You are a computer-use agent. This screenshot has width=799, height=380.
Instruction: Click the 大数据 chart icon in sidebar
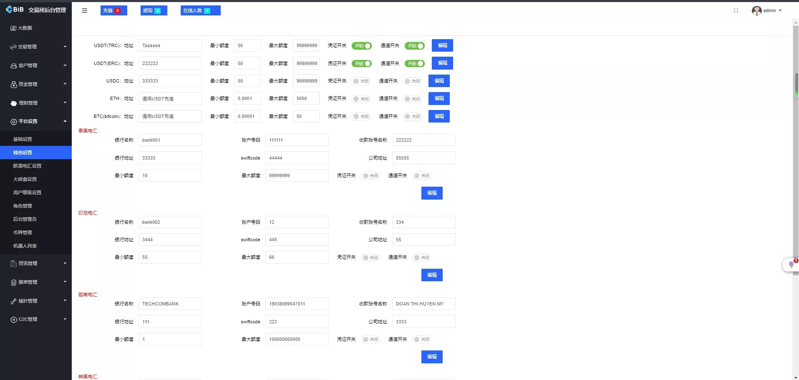point(13,28)
